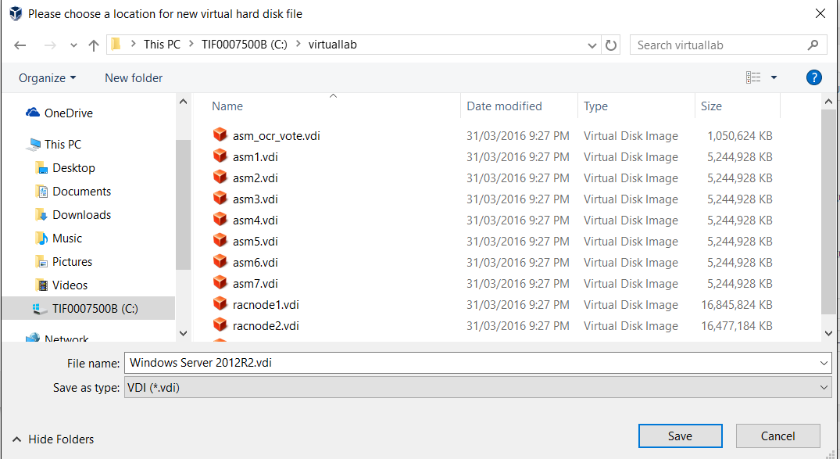Select the asm_ocr_vote.vdi file icon
The height and width of the screenshot is (459, 840).
click(220, 135)
